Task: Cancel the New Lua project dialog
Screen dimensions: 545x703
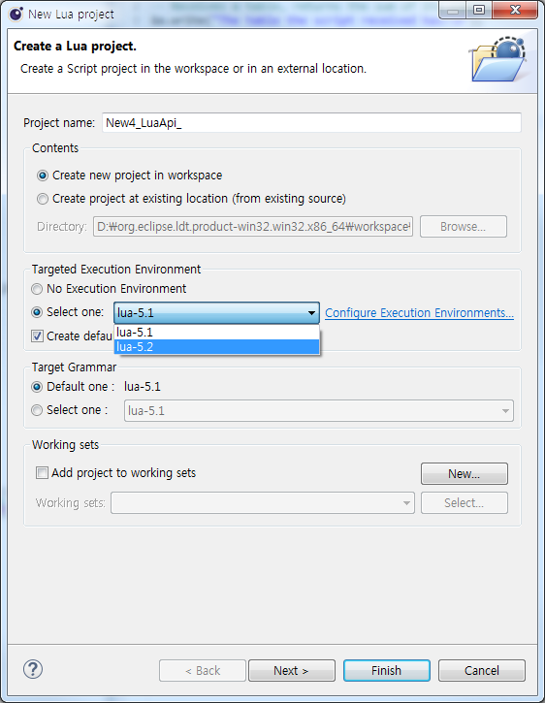Action: pyautogui.click(x=482, y=670)
